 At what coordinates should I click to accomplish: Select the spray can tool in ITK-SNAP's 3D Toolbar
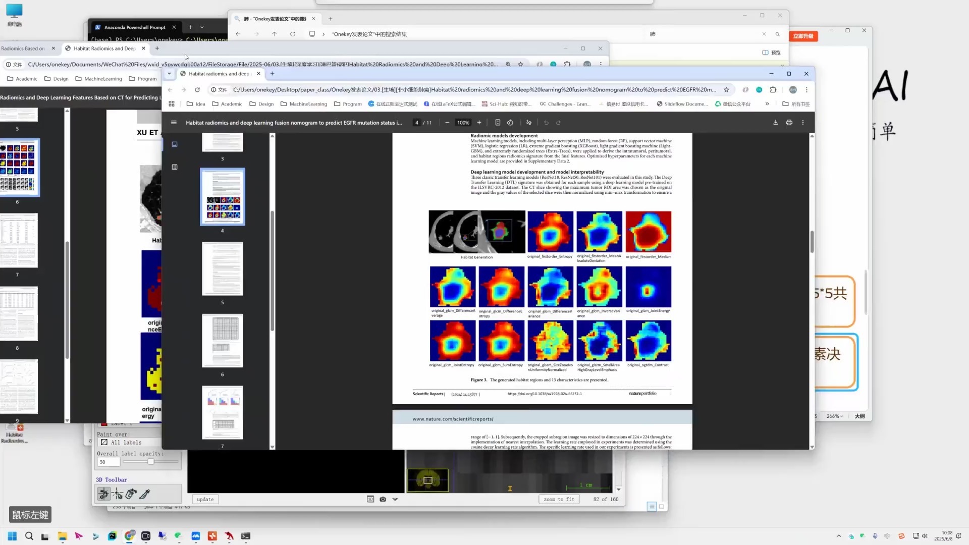(x=131, y=494)
